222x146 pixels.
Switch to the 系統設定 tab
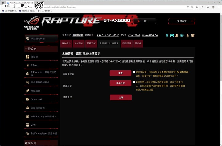[x=79, y=43]
